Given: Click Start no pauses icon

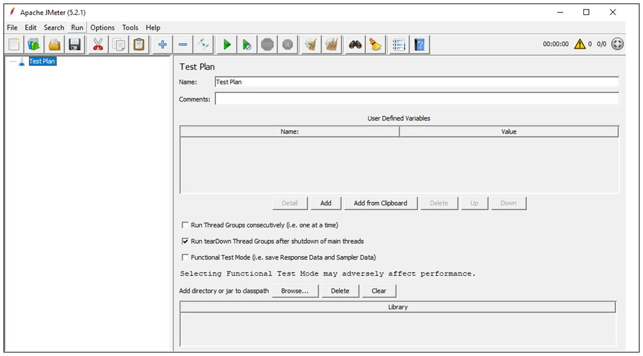Looking at the screenshot, I should pos(247,45).
